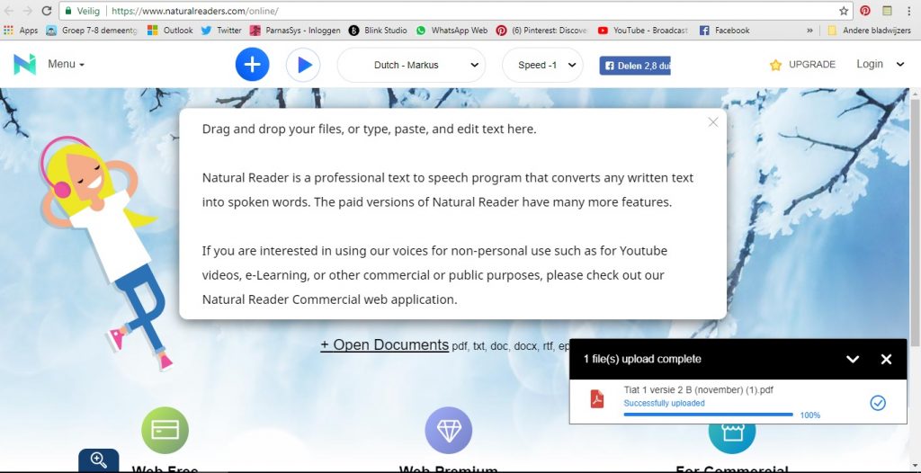Click the Pinterest extension icon

coord(865,11)
